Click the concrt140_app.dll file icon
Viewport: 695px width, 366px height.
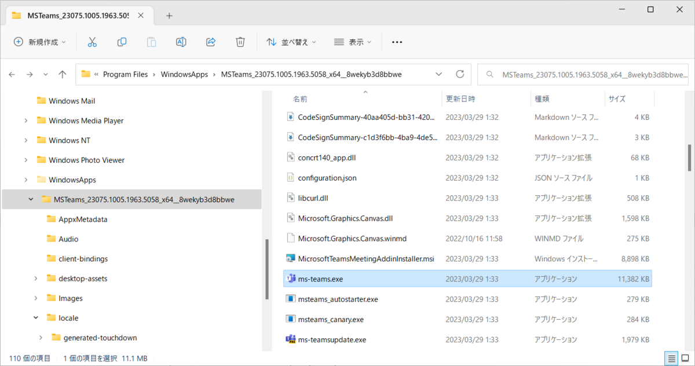pyautogui.click(x=291, y=157)
